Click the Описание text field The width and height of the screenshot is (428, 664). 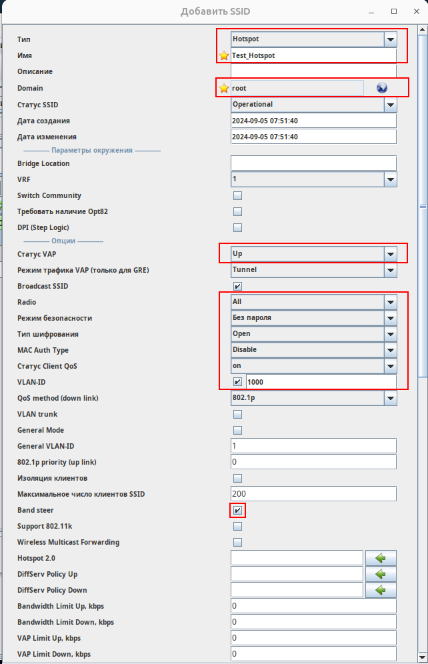click(x=313, y=71)
